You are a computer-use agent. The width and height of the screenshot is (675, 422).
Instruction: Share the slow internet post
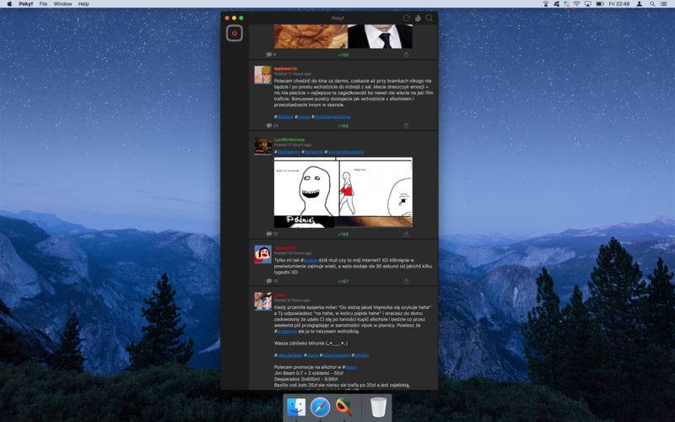tap(406, 281)
